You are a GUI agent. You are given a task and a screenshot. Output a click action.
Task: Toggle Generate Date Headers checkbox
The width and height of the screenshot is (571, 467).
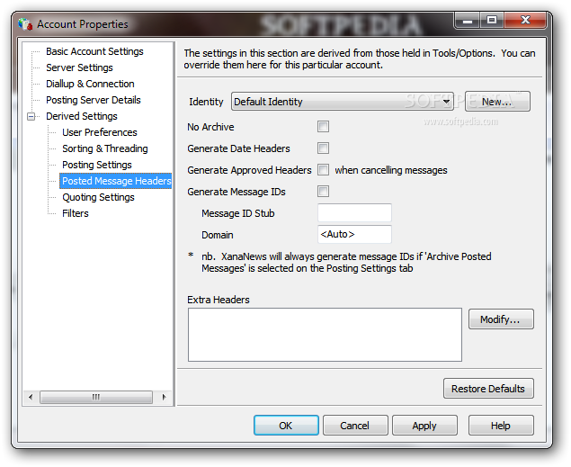323,148
